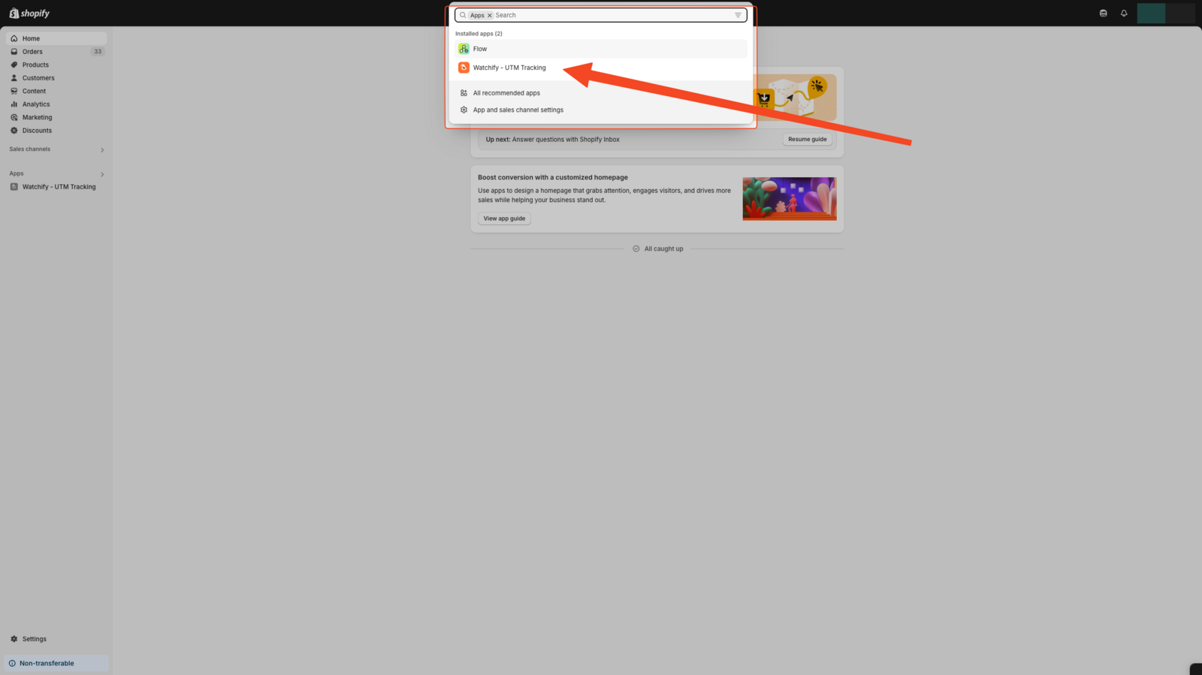Click the Resume guide button
The image size is (1202, 675).
807,140
